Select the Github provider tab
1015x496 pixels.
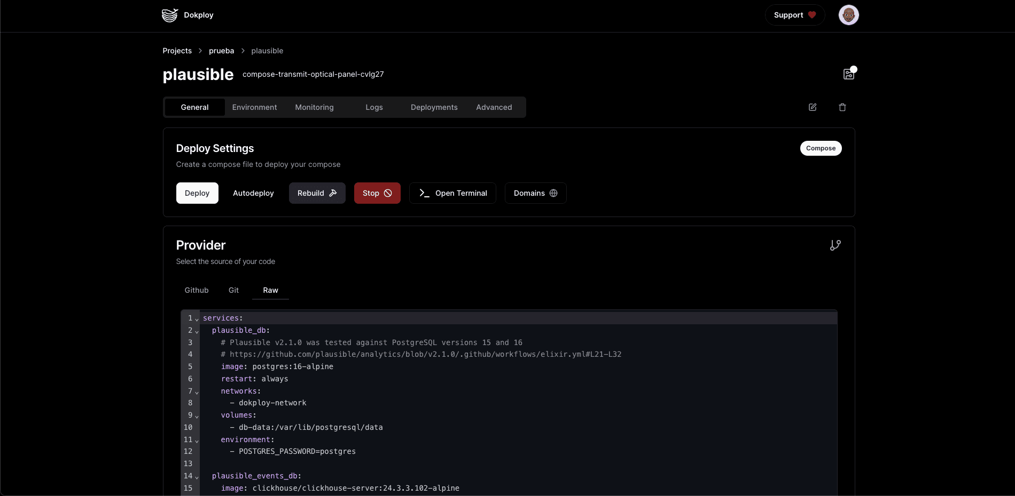197,290
